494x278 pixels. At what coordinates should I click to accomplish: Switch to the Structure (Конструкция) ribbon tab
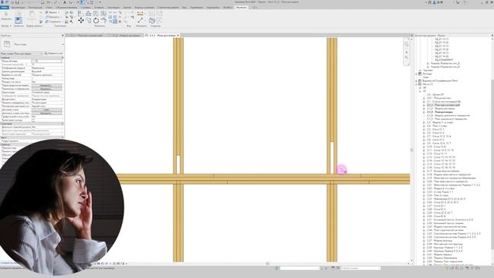click(x=35, y=7)
